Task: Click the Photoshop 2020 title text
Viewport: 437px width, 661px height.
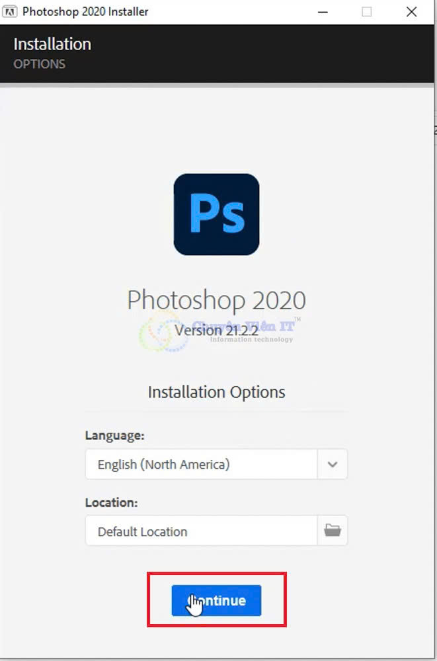Action: click(216, 299)
